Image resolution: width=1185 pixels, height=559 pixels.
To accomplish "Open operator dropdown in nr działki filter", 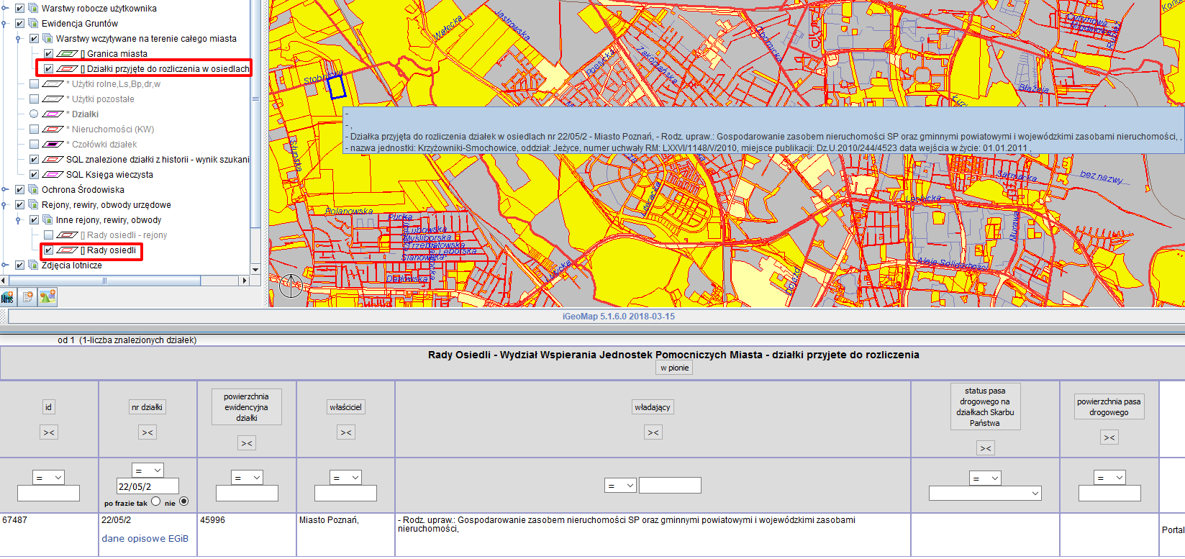I will pos(148,471).
